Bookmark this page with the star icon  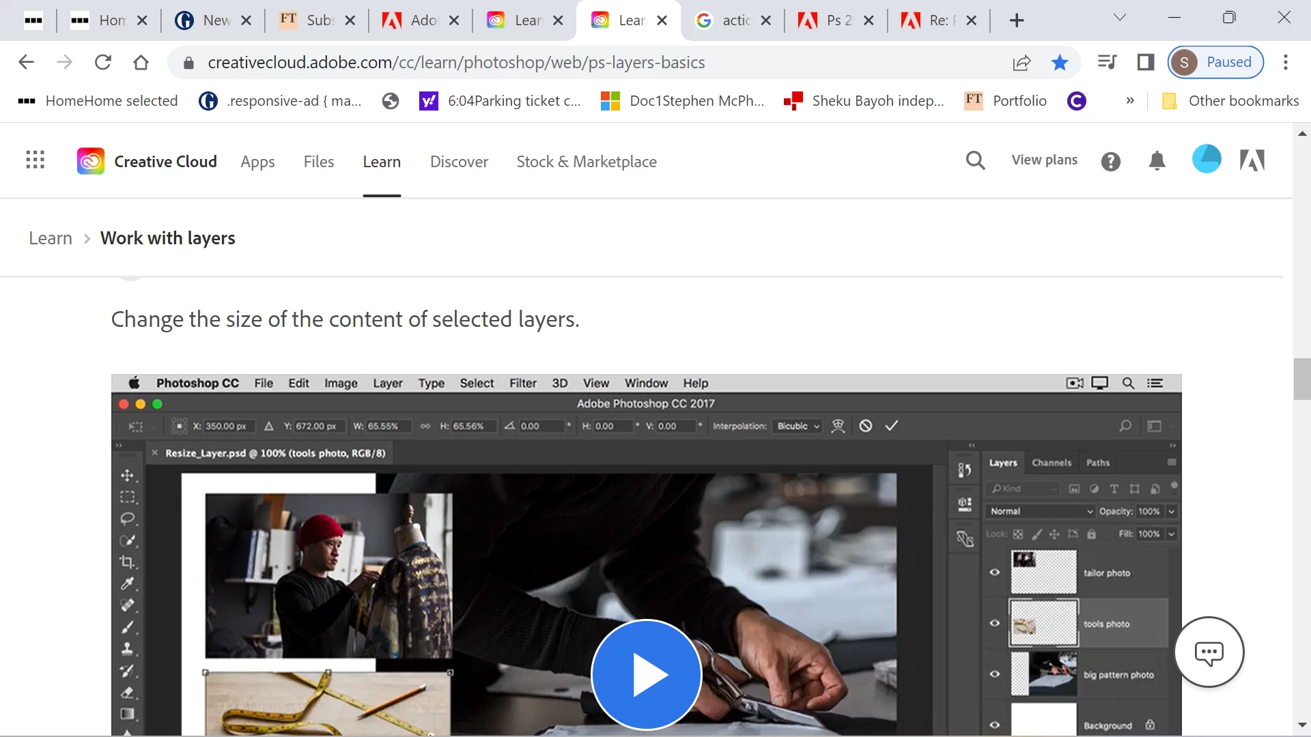1060,63
